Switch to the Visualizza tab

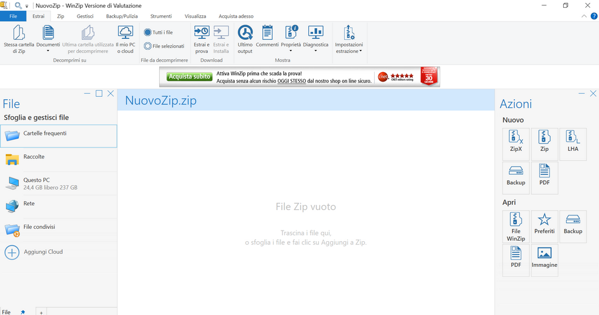[195, 16]
